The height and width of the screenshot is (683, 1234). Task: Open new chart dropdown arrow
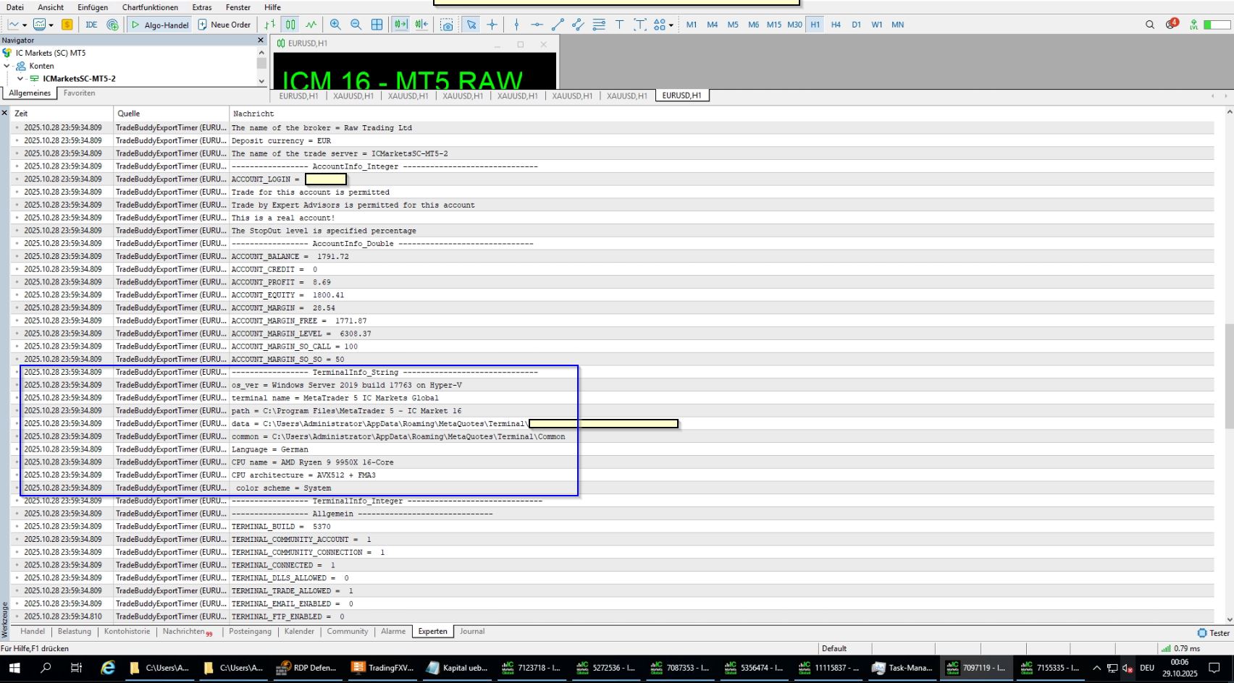(x=25, y=25)
